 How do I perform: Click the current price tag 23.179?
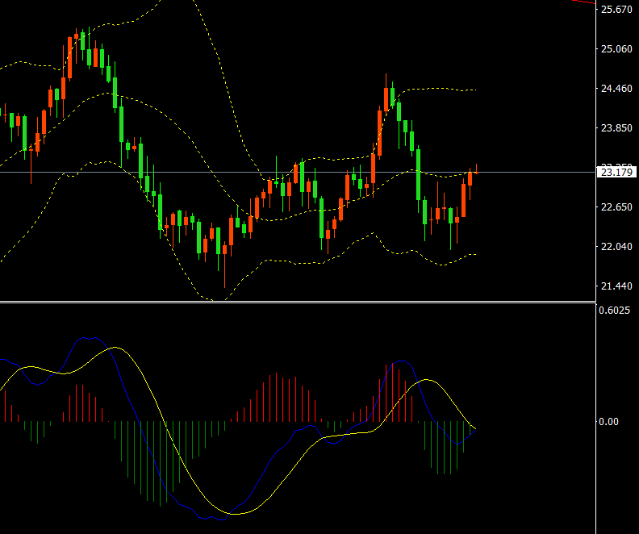(x=616, y=173)
